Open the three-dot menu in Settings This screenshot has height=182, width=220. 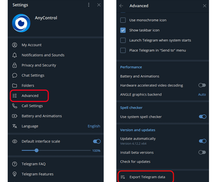click(x=89, y=5)
